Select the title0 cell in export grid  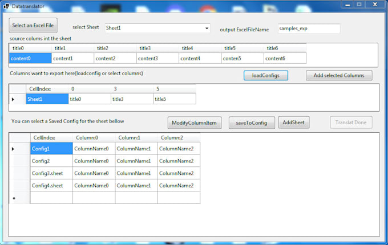[90, 99]
